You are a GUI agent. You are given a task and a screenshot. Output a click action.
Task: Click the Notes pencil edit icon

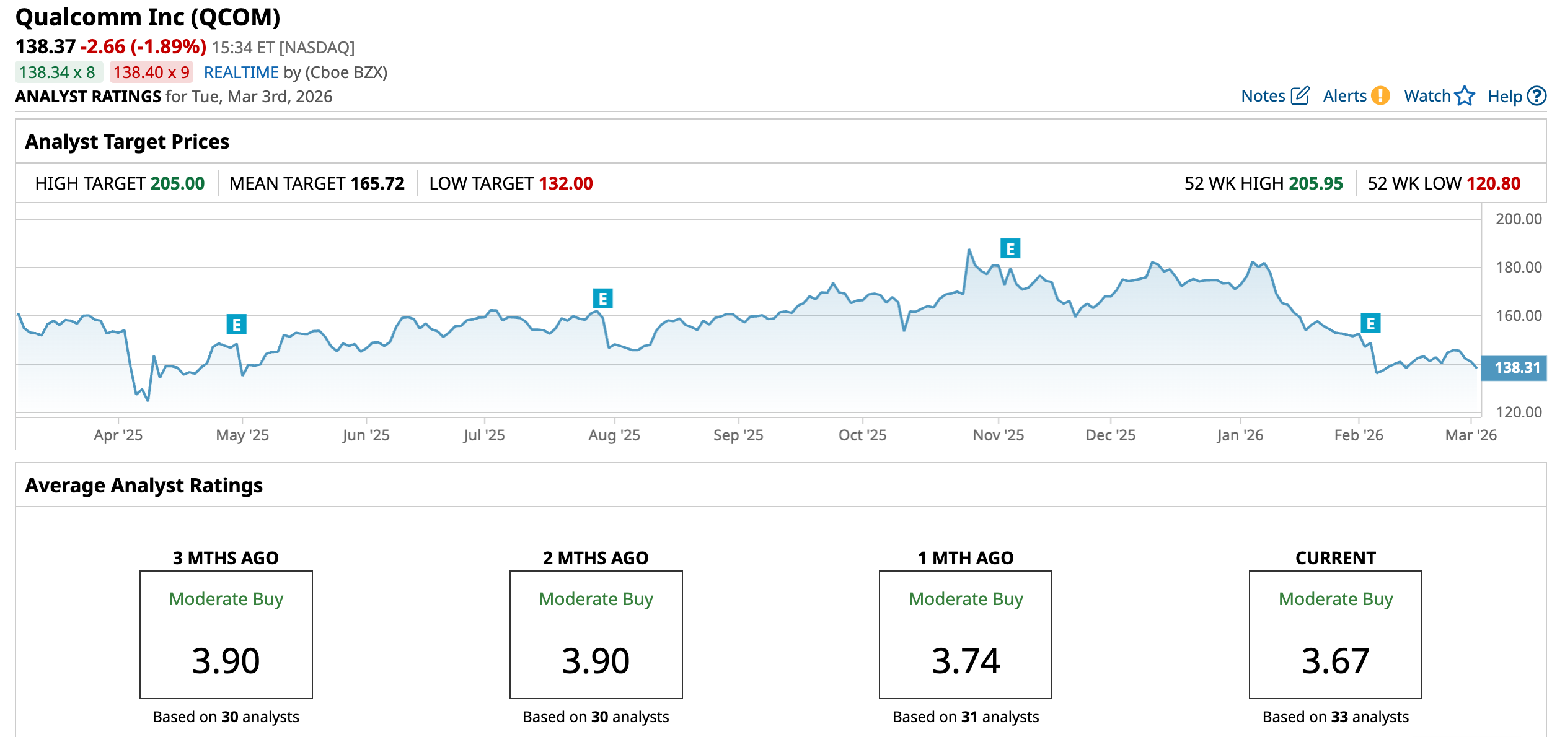point(1300,96)
